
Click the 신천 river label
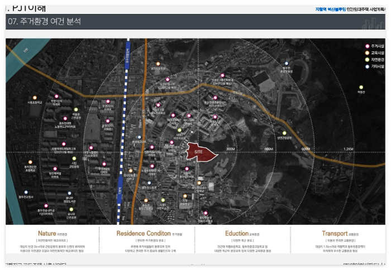26,50
